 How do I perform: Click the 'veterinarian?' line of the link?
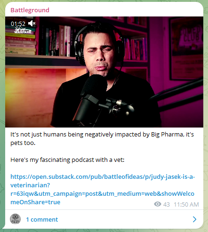pyautogui.click(x=30, y=185)
